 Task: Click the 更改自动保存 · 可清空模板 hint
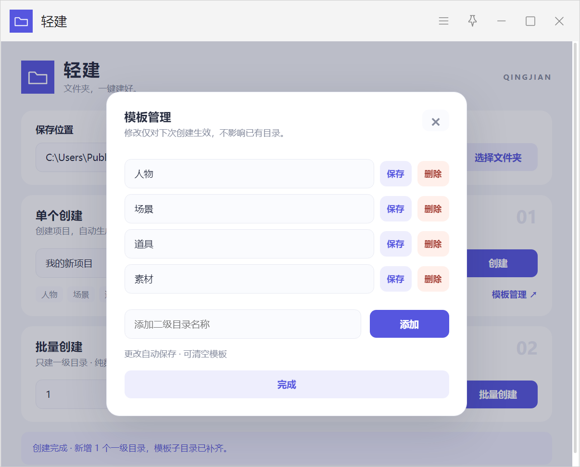pos(176,354)
